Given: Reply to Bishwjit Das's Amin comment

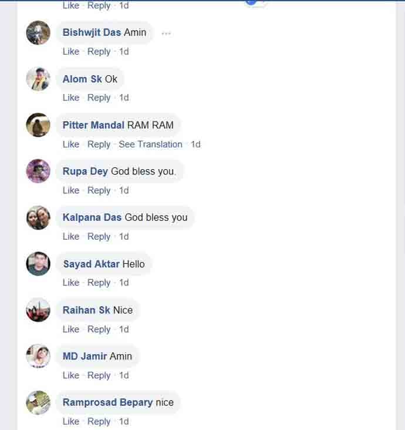Looking at the screenshot, I should 99,52.
